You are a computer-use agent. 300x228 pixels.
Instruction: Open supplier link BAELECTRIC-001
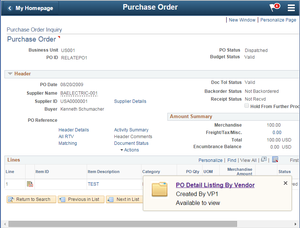(79, 93)
